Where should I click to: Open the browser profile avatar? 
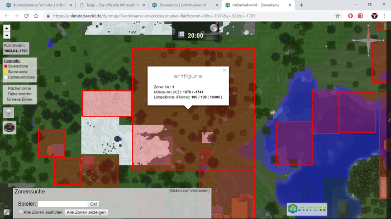coord(374,16)
